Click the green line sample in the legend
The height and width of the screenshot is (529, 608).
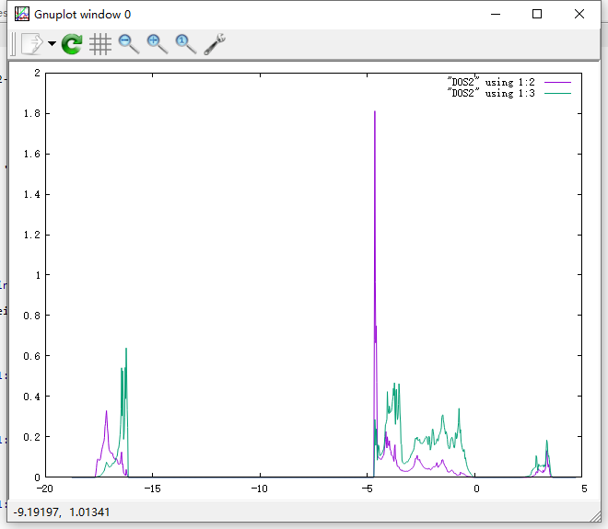tap(557, 93)
